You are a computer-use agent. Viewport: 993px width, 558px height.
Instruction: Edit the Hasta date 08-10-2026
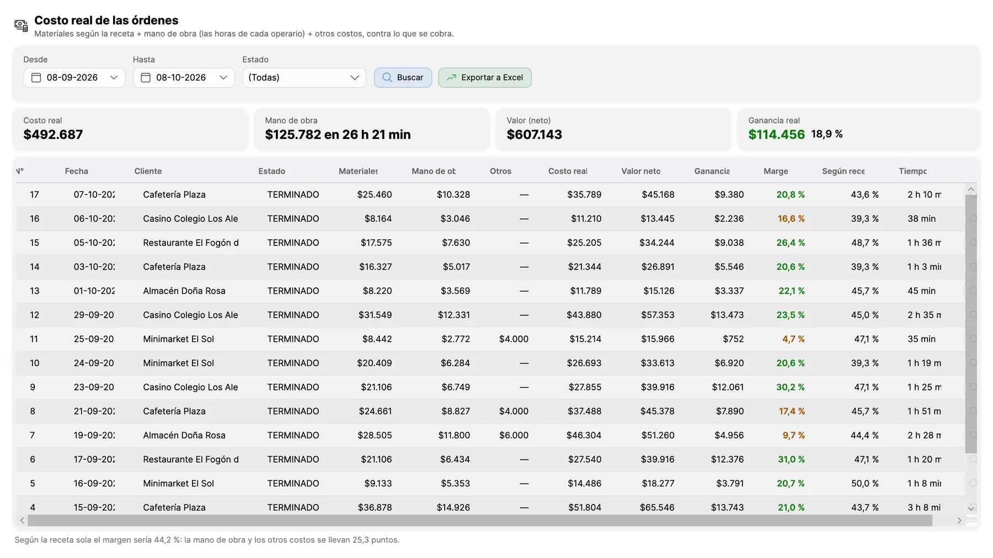click(181, 78)
